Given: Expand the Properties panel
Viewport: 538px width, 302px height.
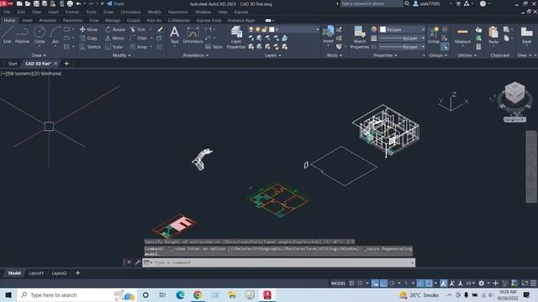Looking at the screenshot, I should point(385,55).
